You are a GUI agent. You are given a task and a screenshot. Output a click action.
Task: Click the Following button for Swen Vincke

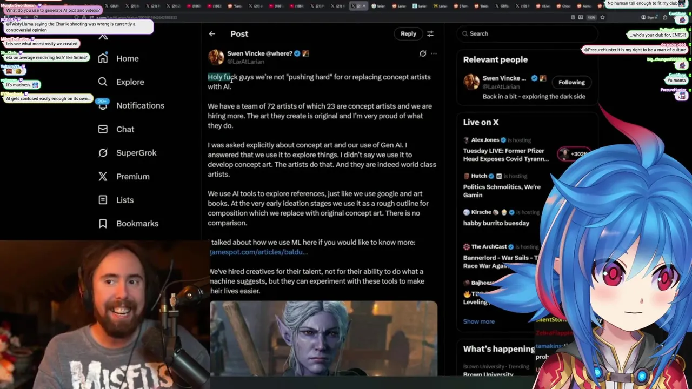(x=571, y=82)
